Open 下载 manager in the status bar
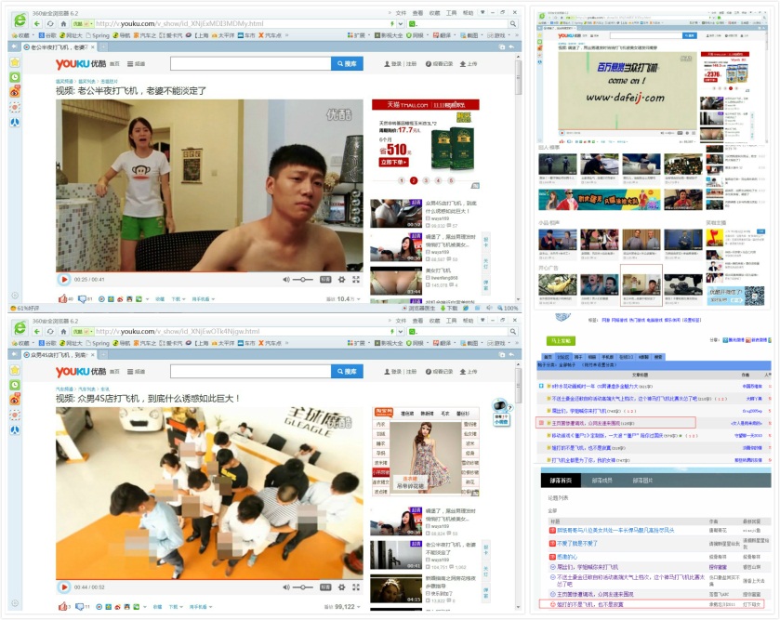 coord(450,309)
